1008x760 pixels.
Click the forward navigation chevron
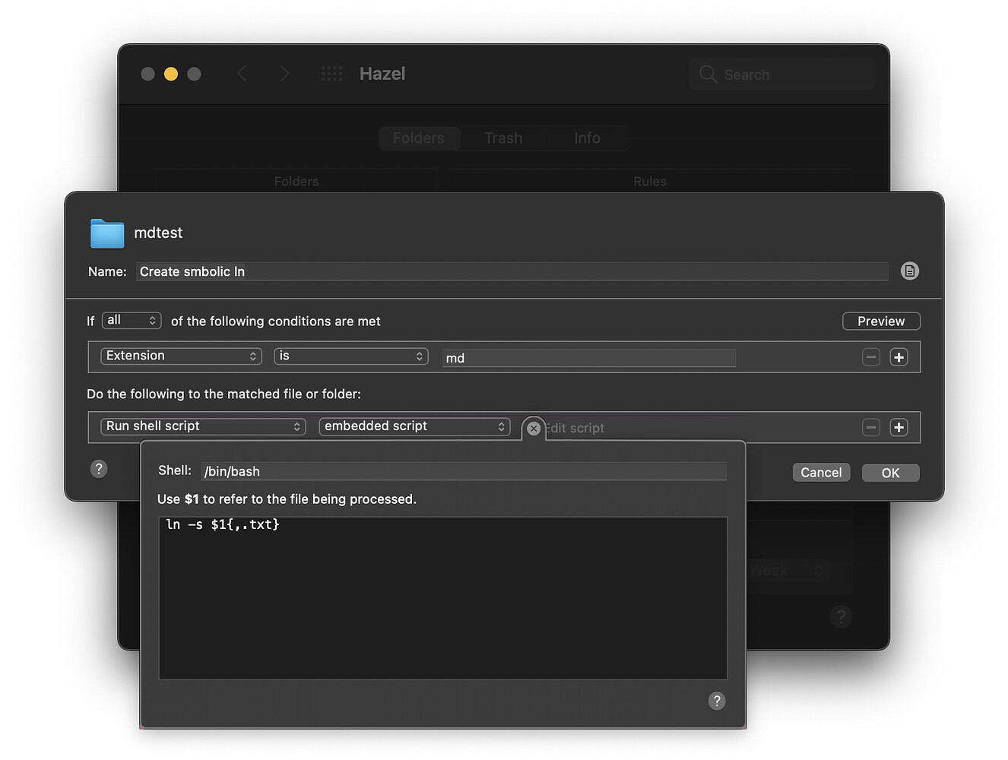284,73
